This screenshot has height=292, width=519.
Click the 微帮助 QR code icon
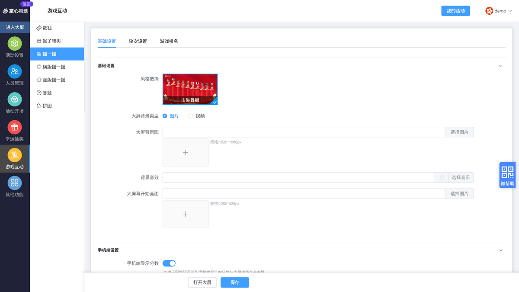pos(507,172)
